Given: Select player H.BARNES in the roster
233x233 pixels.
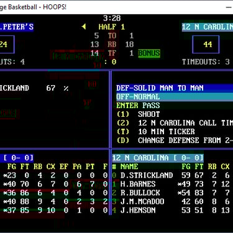Looking at the screenshot, I should point(138,184).
